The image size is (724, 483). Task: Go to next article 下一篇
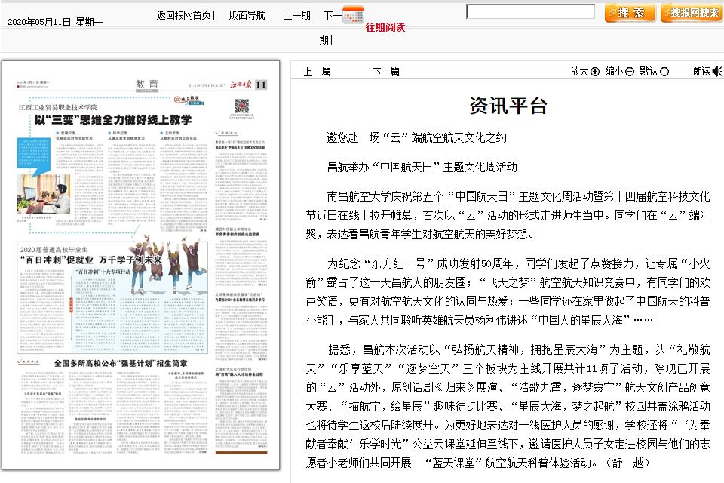[385, 72]
